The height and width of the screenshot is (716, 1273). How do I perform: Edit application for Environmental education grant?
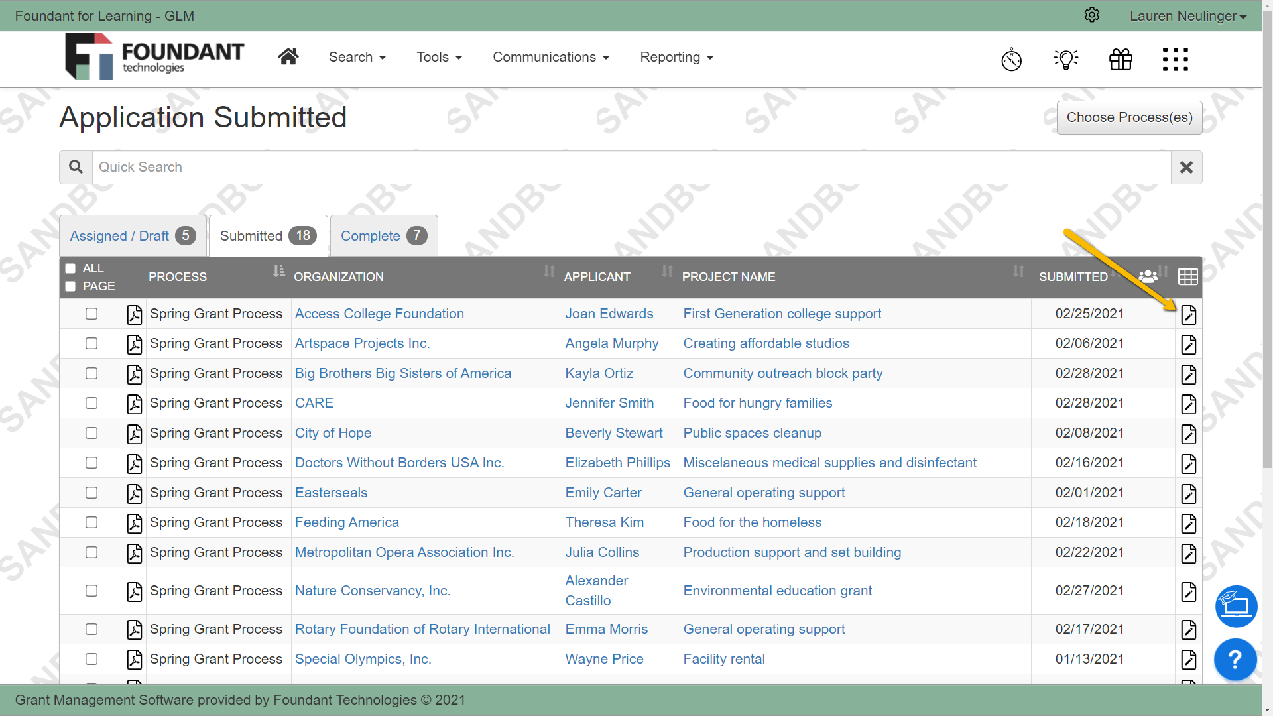[x=1188, y=591]
